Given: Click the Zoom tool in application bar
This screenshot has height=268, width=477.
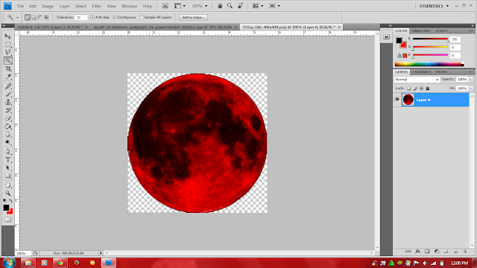Looking at the screenshot, I should pyautogui.click(x=230, y=6).
